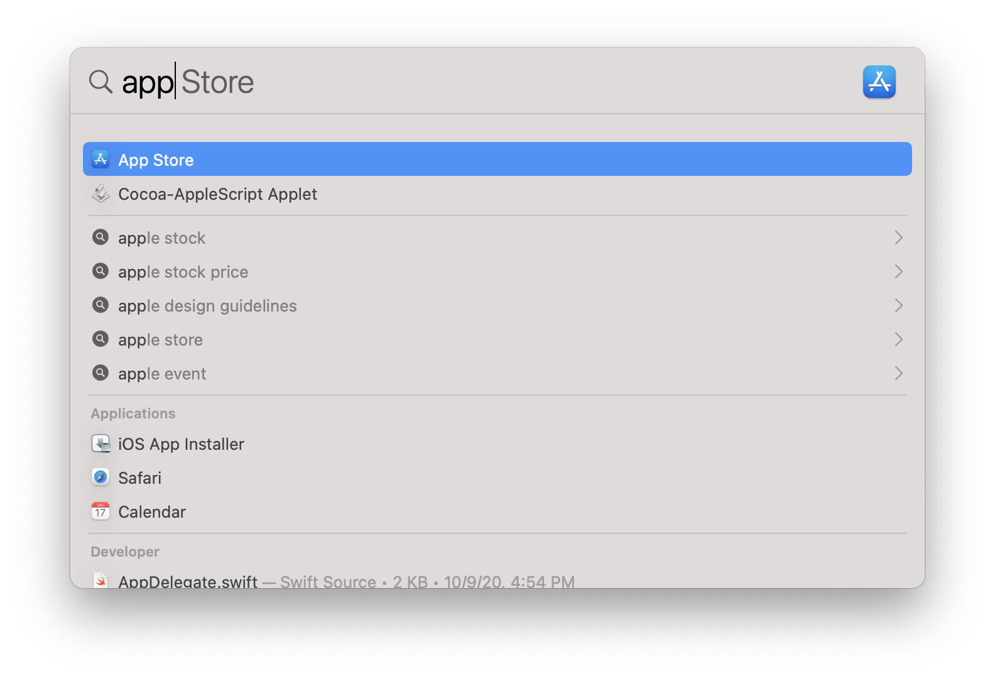This screenshot has width=995, height=681.
Task: Expand the apple stock price chevron
Action: [x=898, y=271]
